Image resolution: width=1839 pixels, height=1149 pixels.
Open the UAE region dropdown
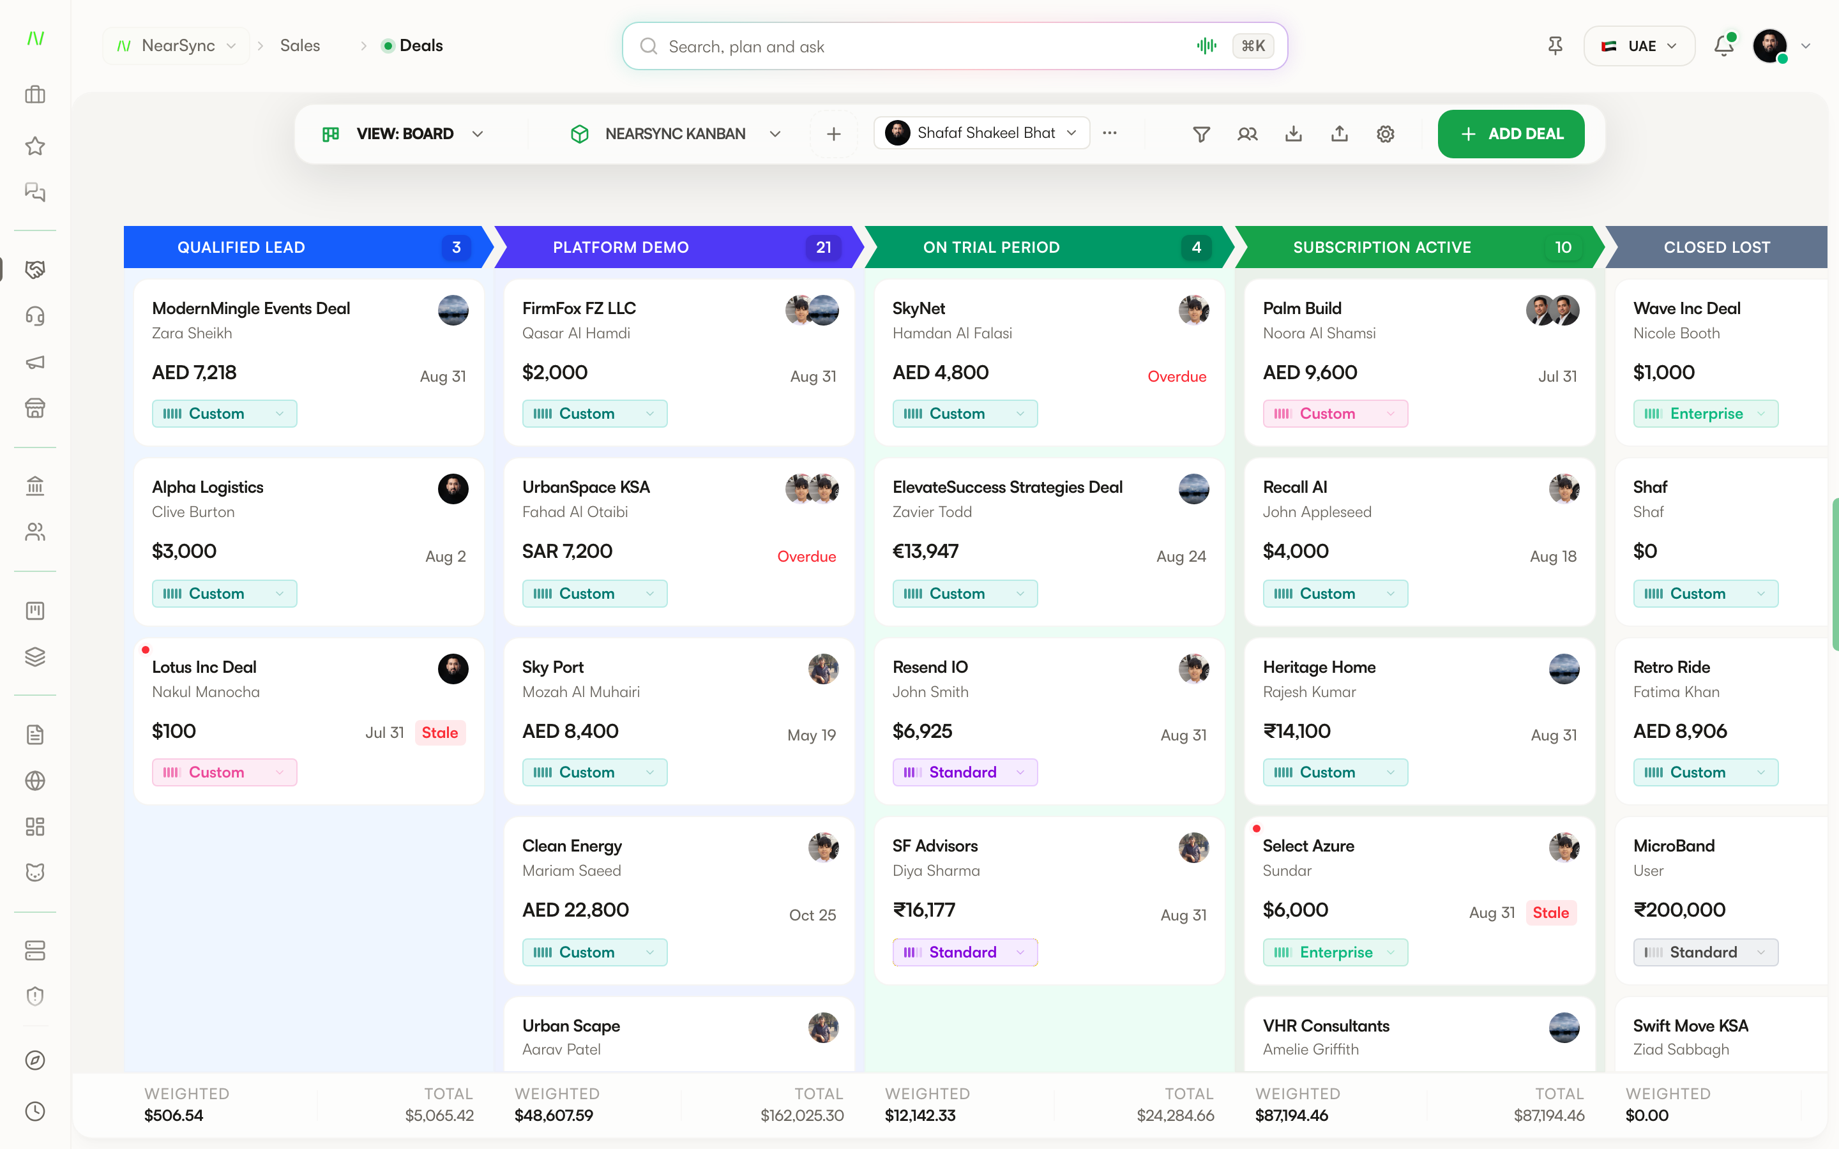(1639, 45)
